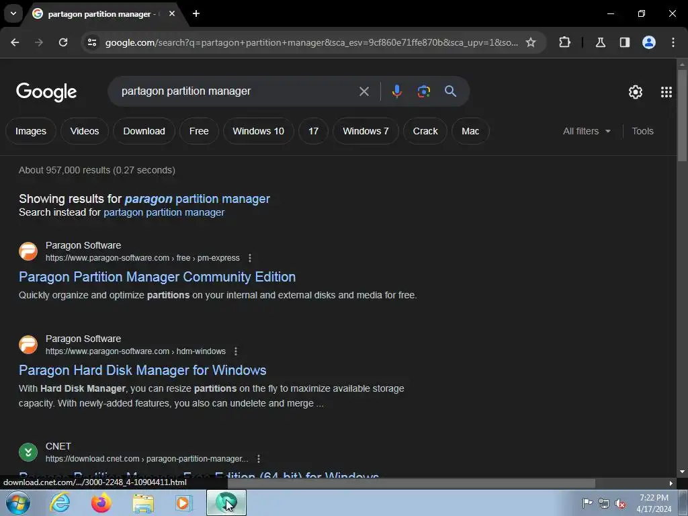
Task: Click corrected paragon partition manager link
Action: (x=197, y=199)
